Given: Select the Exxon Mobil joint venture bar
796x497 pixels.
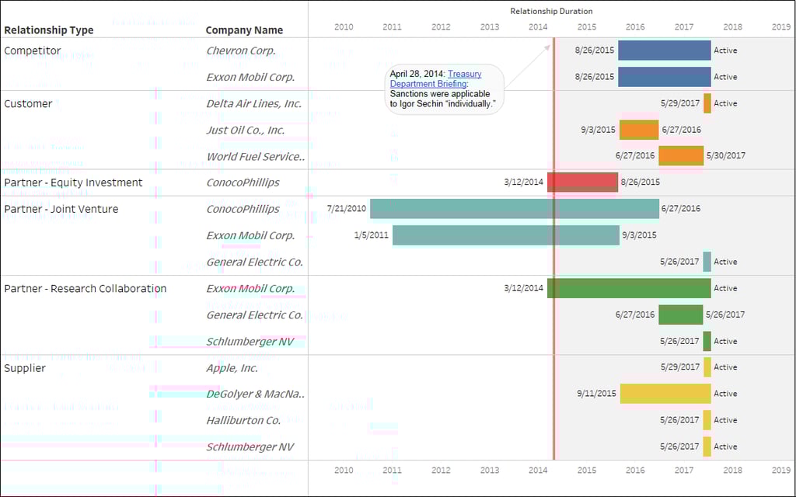Looking at the screenshot, I should [x=505, y=235].
